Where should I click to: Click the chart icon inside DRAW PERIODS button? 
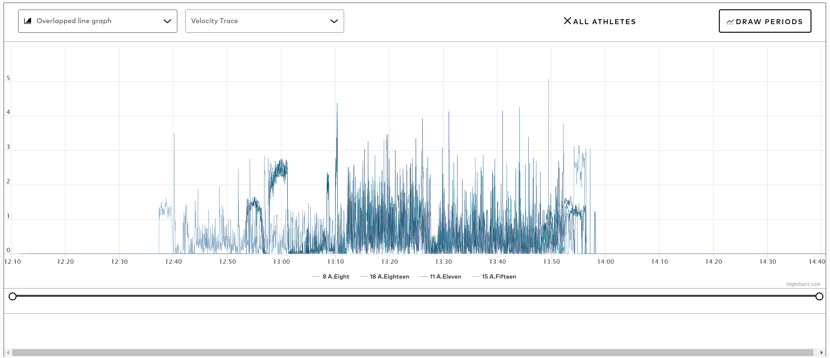[x=730, y=21]
